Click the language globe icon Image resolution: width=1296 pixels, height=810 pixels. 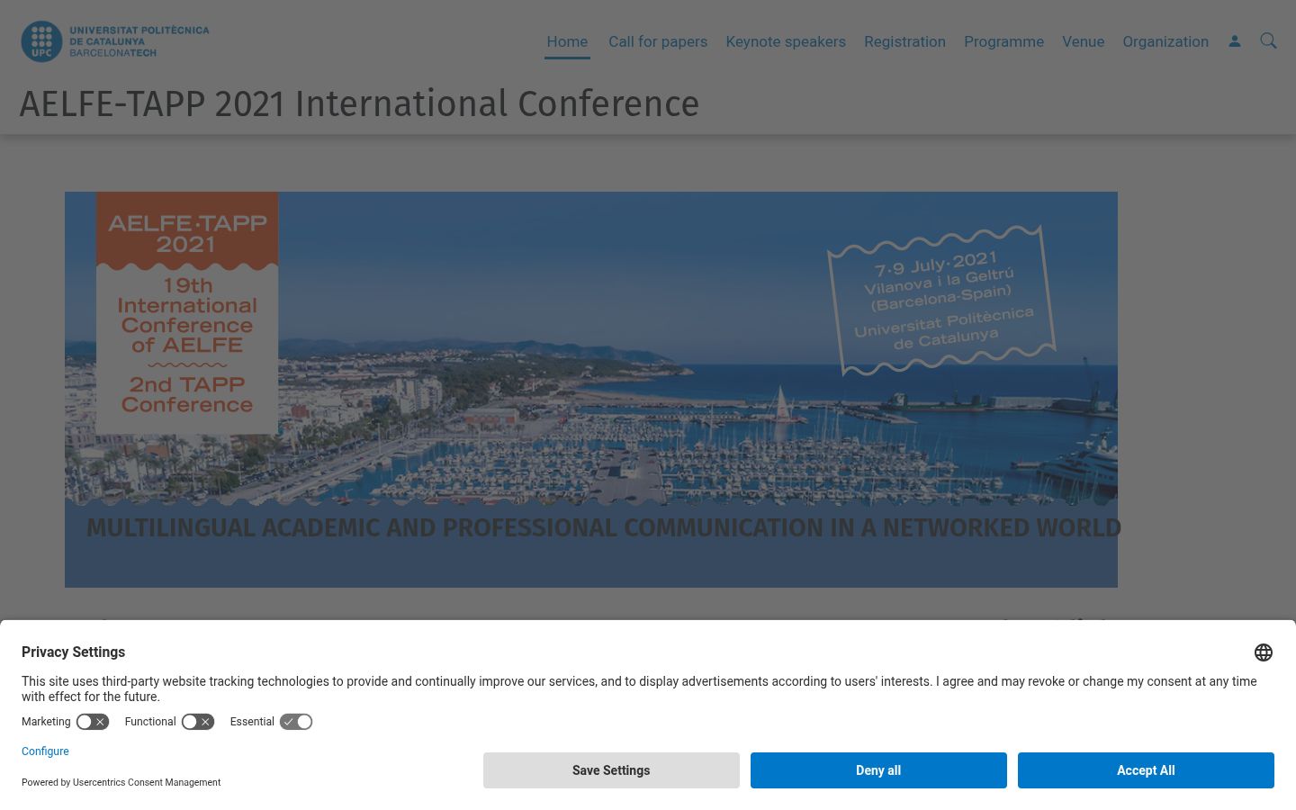pos(1264,652)
